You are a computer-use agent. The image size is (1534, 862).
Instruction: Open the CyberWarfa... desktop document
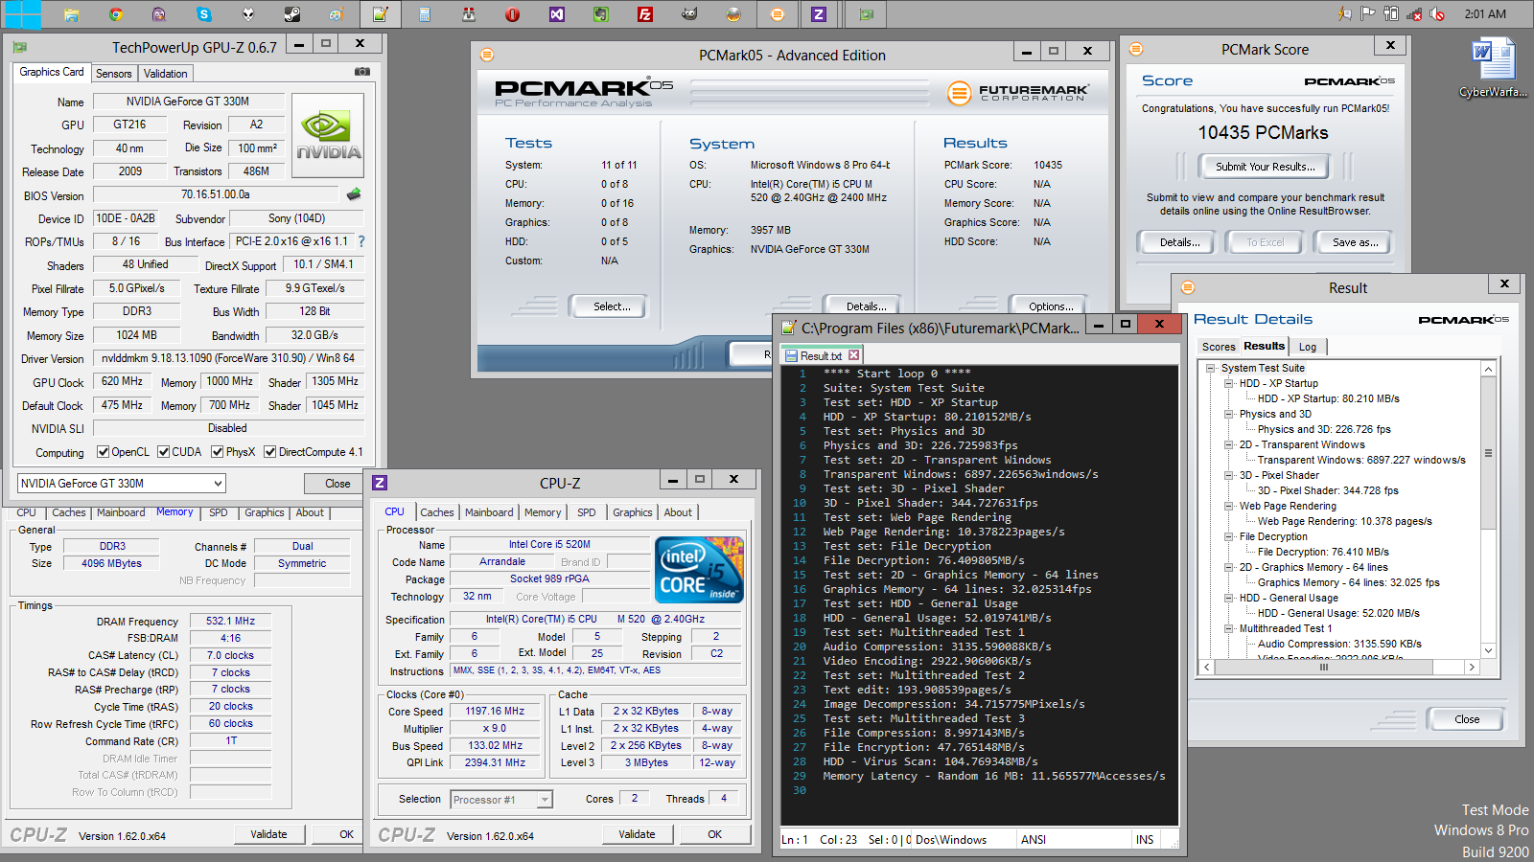point(1494,67)
